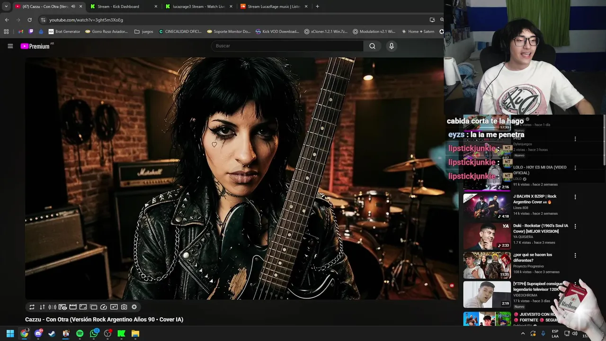This screenshot has height=341, width=606.
Task: Click the screen-frame icon in the video toolbar
Action: [83, 307]
